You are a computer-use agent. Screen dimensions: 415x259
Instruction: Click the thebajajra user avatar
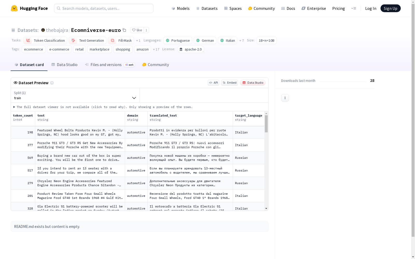(43, 30)
